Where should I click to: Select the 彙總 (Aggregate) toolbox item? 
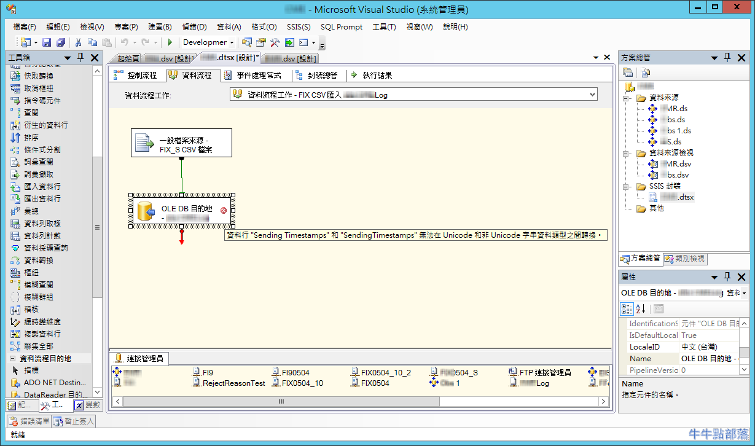[x=31, y=211]
